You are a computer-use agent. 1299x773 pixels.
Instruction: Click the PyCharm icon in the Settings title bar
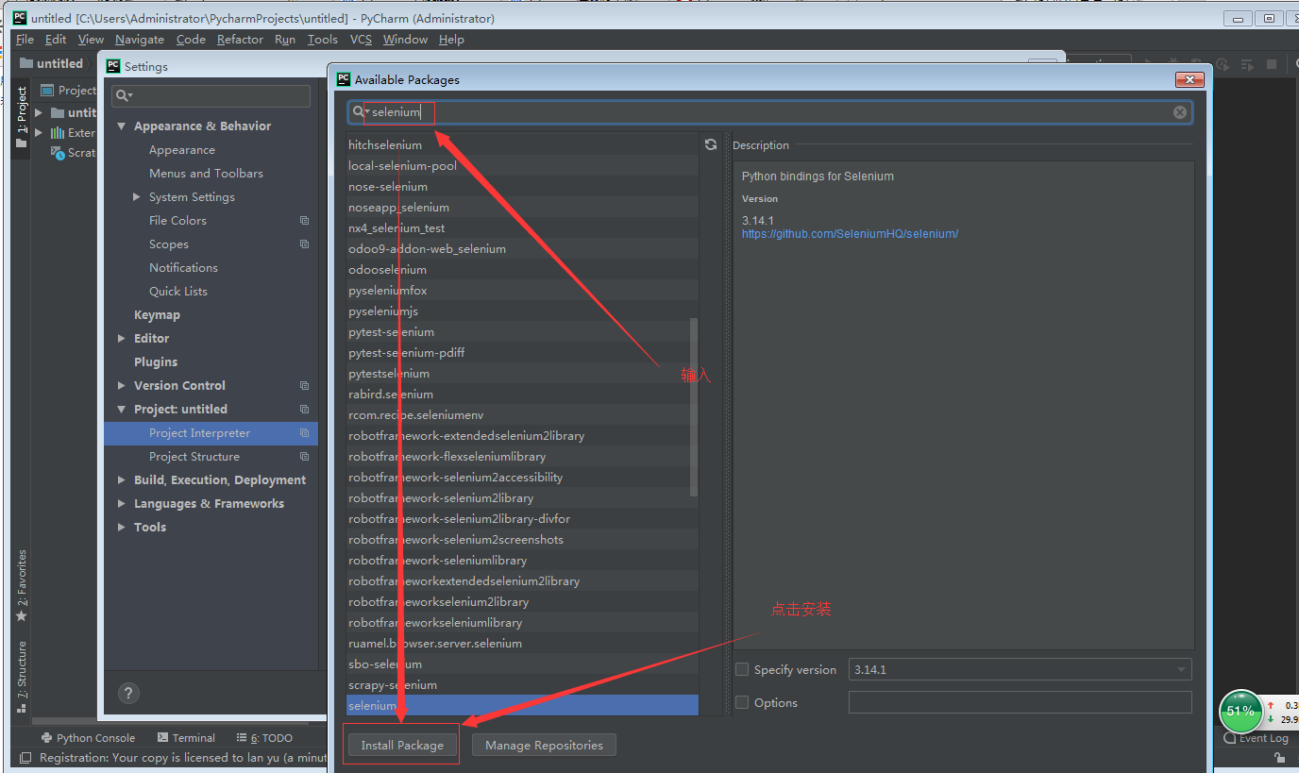113,66
